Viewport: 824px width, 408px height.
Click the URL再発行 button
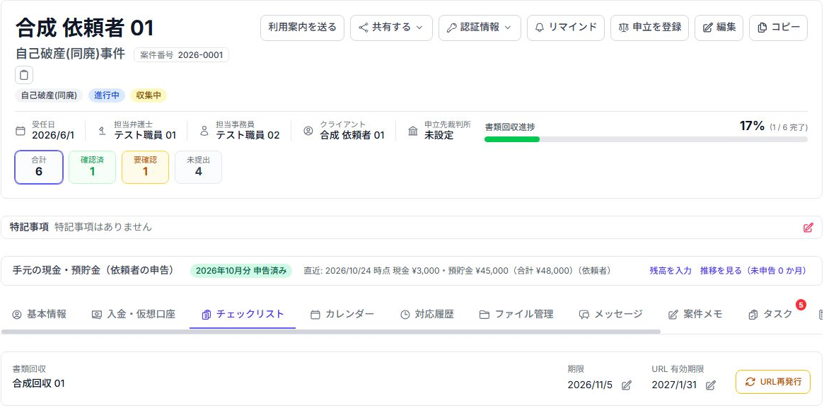773,382
